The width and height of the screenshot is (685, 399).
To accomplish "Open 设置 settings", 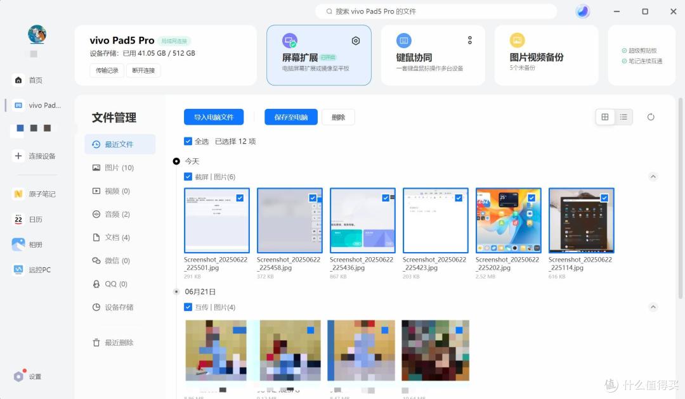I will pos(27,377).
